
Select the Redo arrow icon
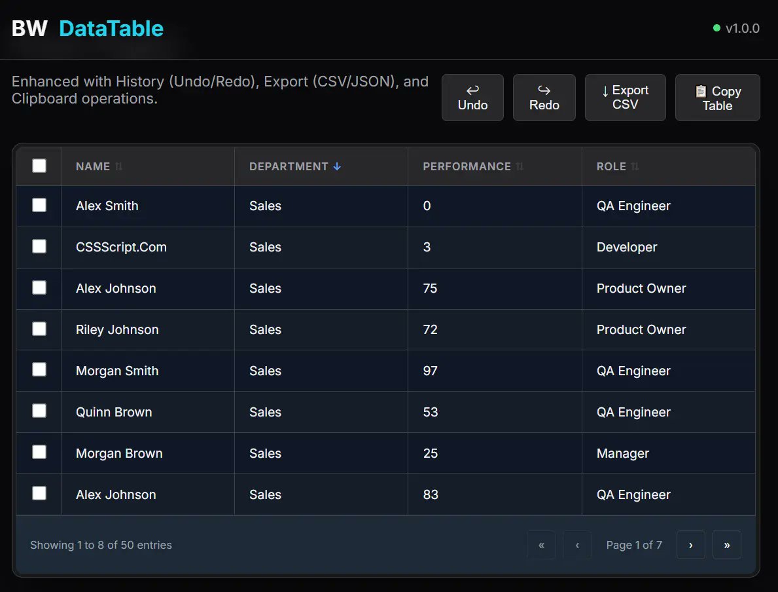pos(544,90)
